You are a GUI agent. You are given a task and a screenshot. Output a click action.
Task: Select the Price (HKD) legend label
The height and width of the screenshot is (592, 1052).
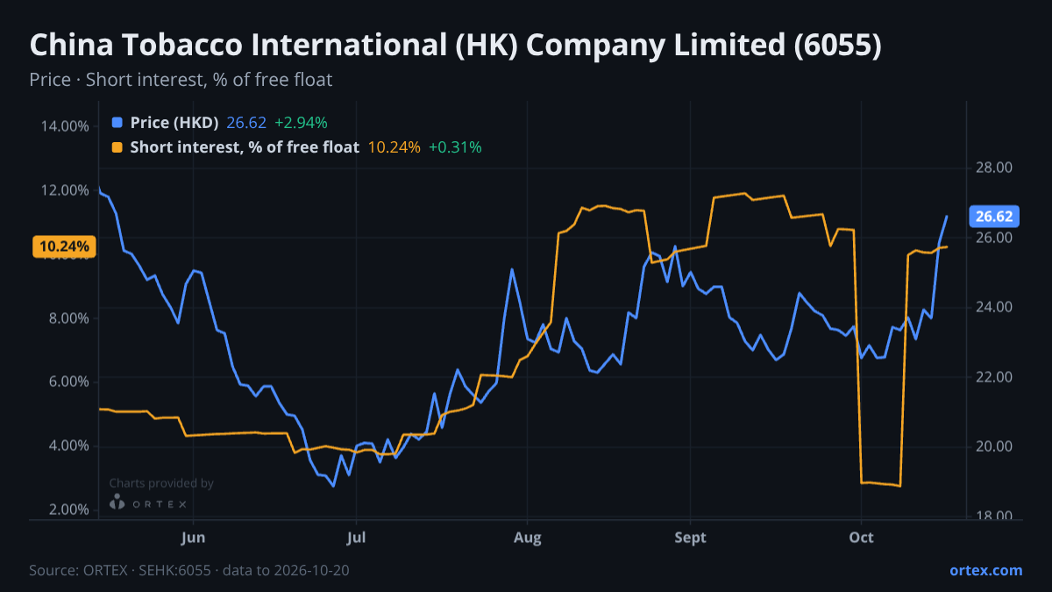[174, 123]
